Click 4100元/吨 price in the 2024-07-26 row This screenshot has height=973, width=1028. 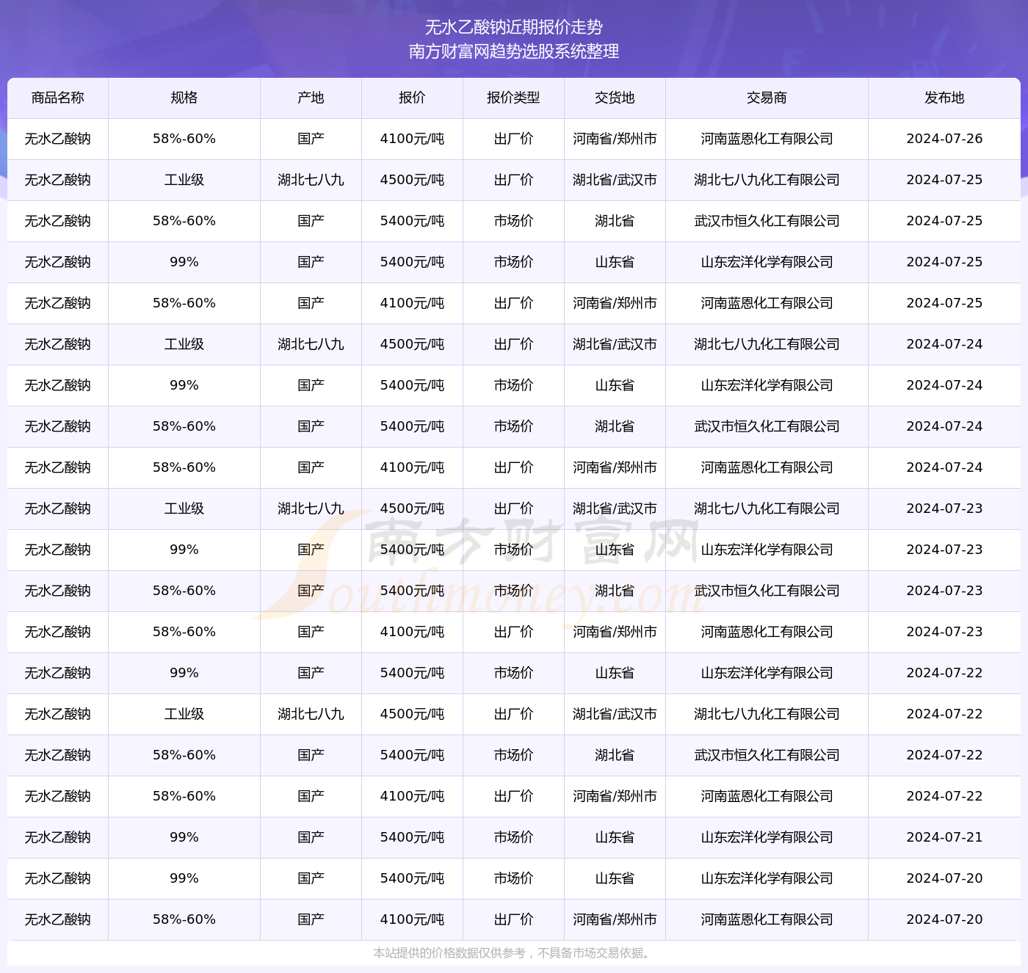(412, 139)
